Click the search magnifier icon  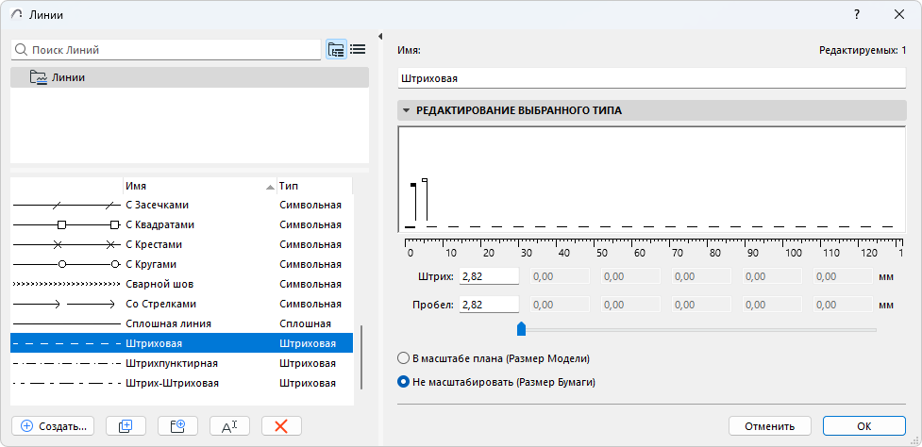pos(21,50)
